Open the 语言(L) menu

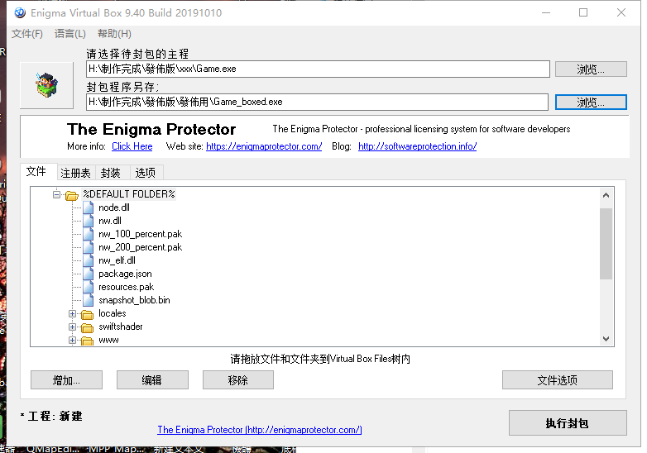coord(70,34)
